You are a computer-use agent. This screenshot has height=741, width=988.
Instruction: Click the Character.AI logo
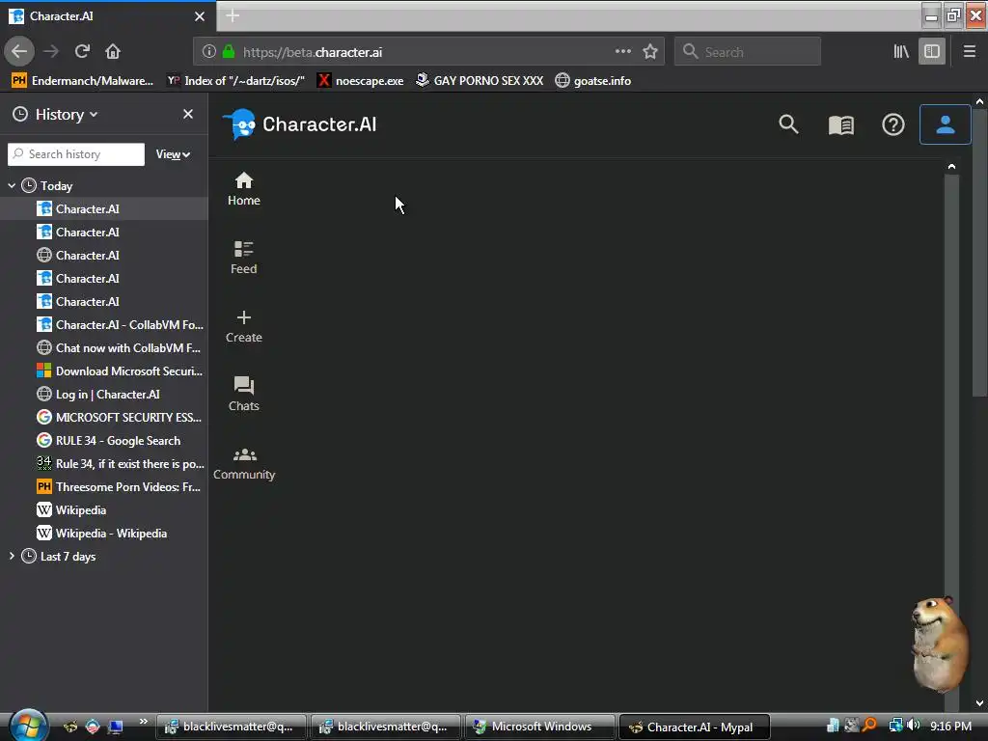coord(300,124)
